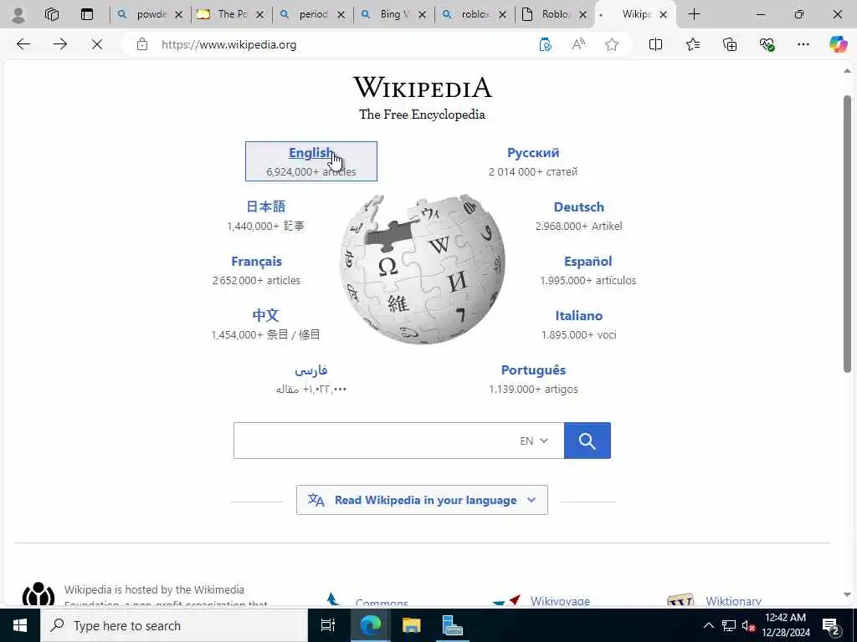Open the tab actions menu icon
This screenshot has height=642, width=857.
(x=87, y=14)
